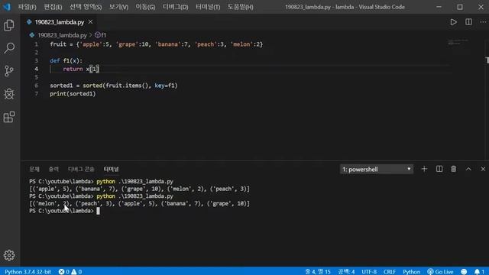
Task: Click the 'return x[1]' code line
Action: [81, 69]
